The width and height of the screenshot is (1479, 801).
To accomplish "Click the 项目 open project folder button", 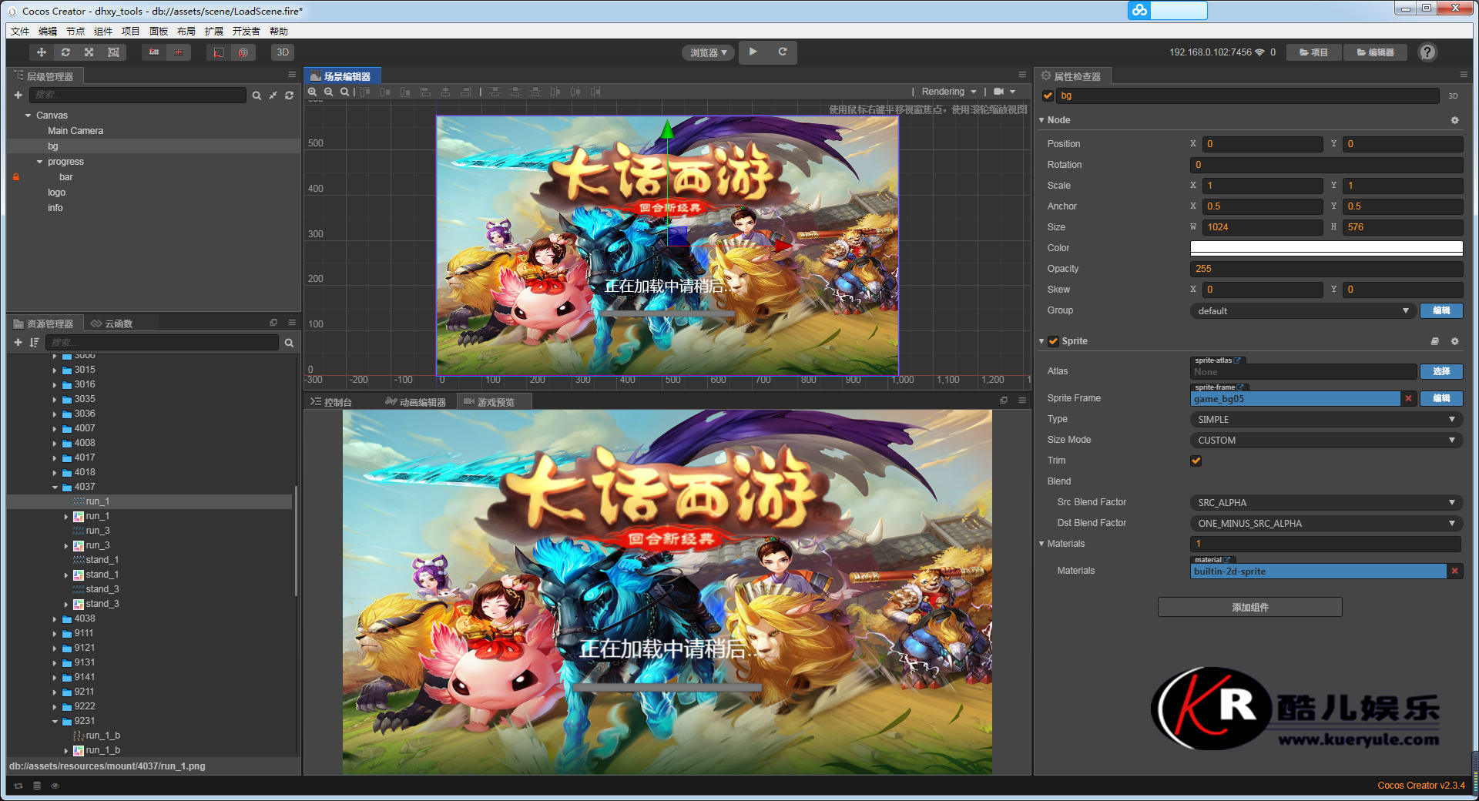I will [x=1314, y=52].
